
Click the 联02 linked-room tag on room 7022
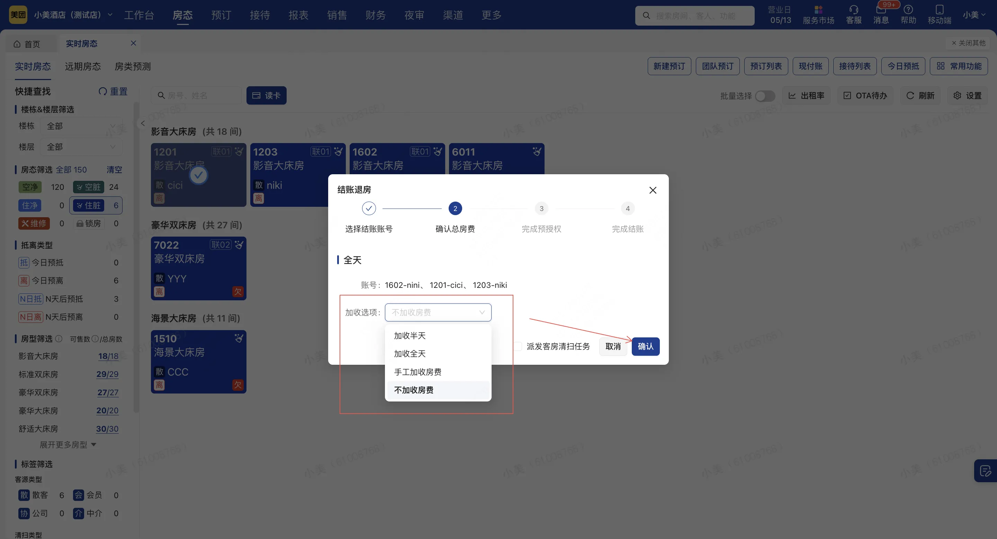pos(221,245)
